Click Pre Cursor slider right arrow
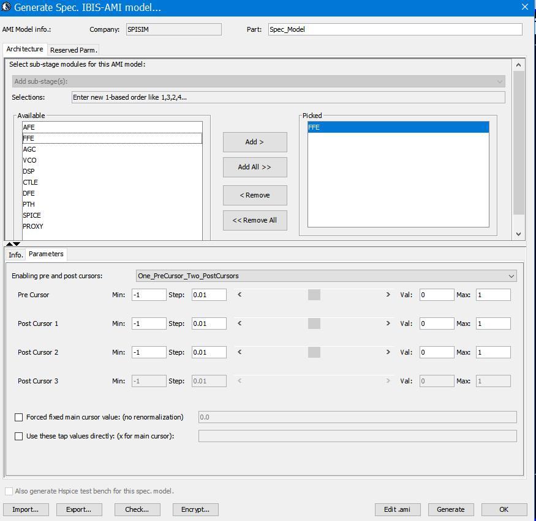536x521 pixels. (x=388, y=295)
